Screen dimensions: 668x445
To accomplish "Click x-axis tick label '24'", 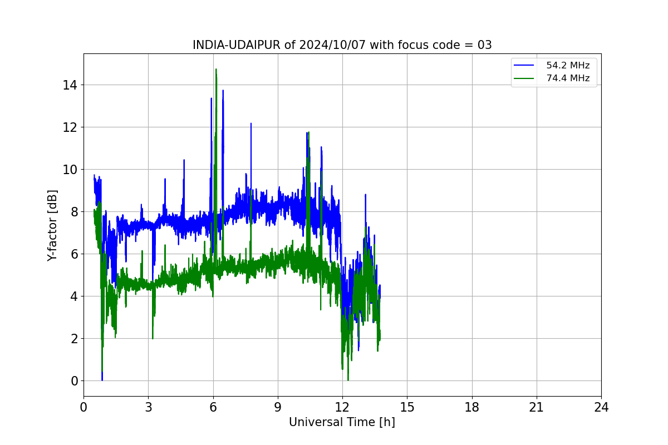I will coord(601,407).
